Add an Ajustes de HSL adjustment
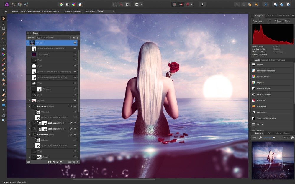Viewport: 295px width, 184px height. coord(272,77)
